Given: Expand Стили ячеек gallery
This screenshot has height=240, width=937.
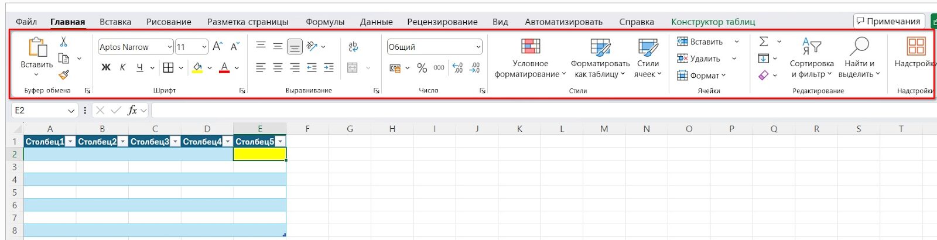Looking at the screenshot, I should tap(648, 59).
